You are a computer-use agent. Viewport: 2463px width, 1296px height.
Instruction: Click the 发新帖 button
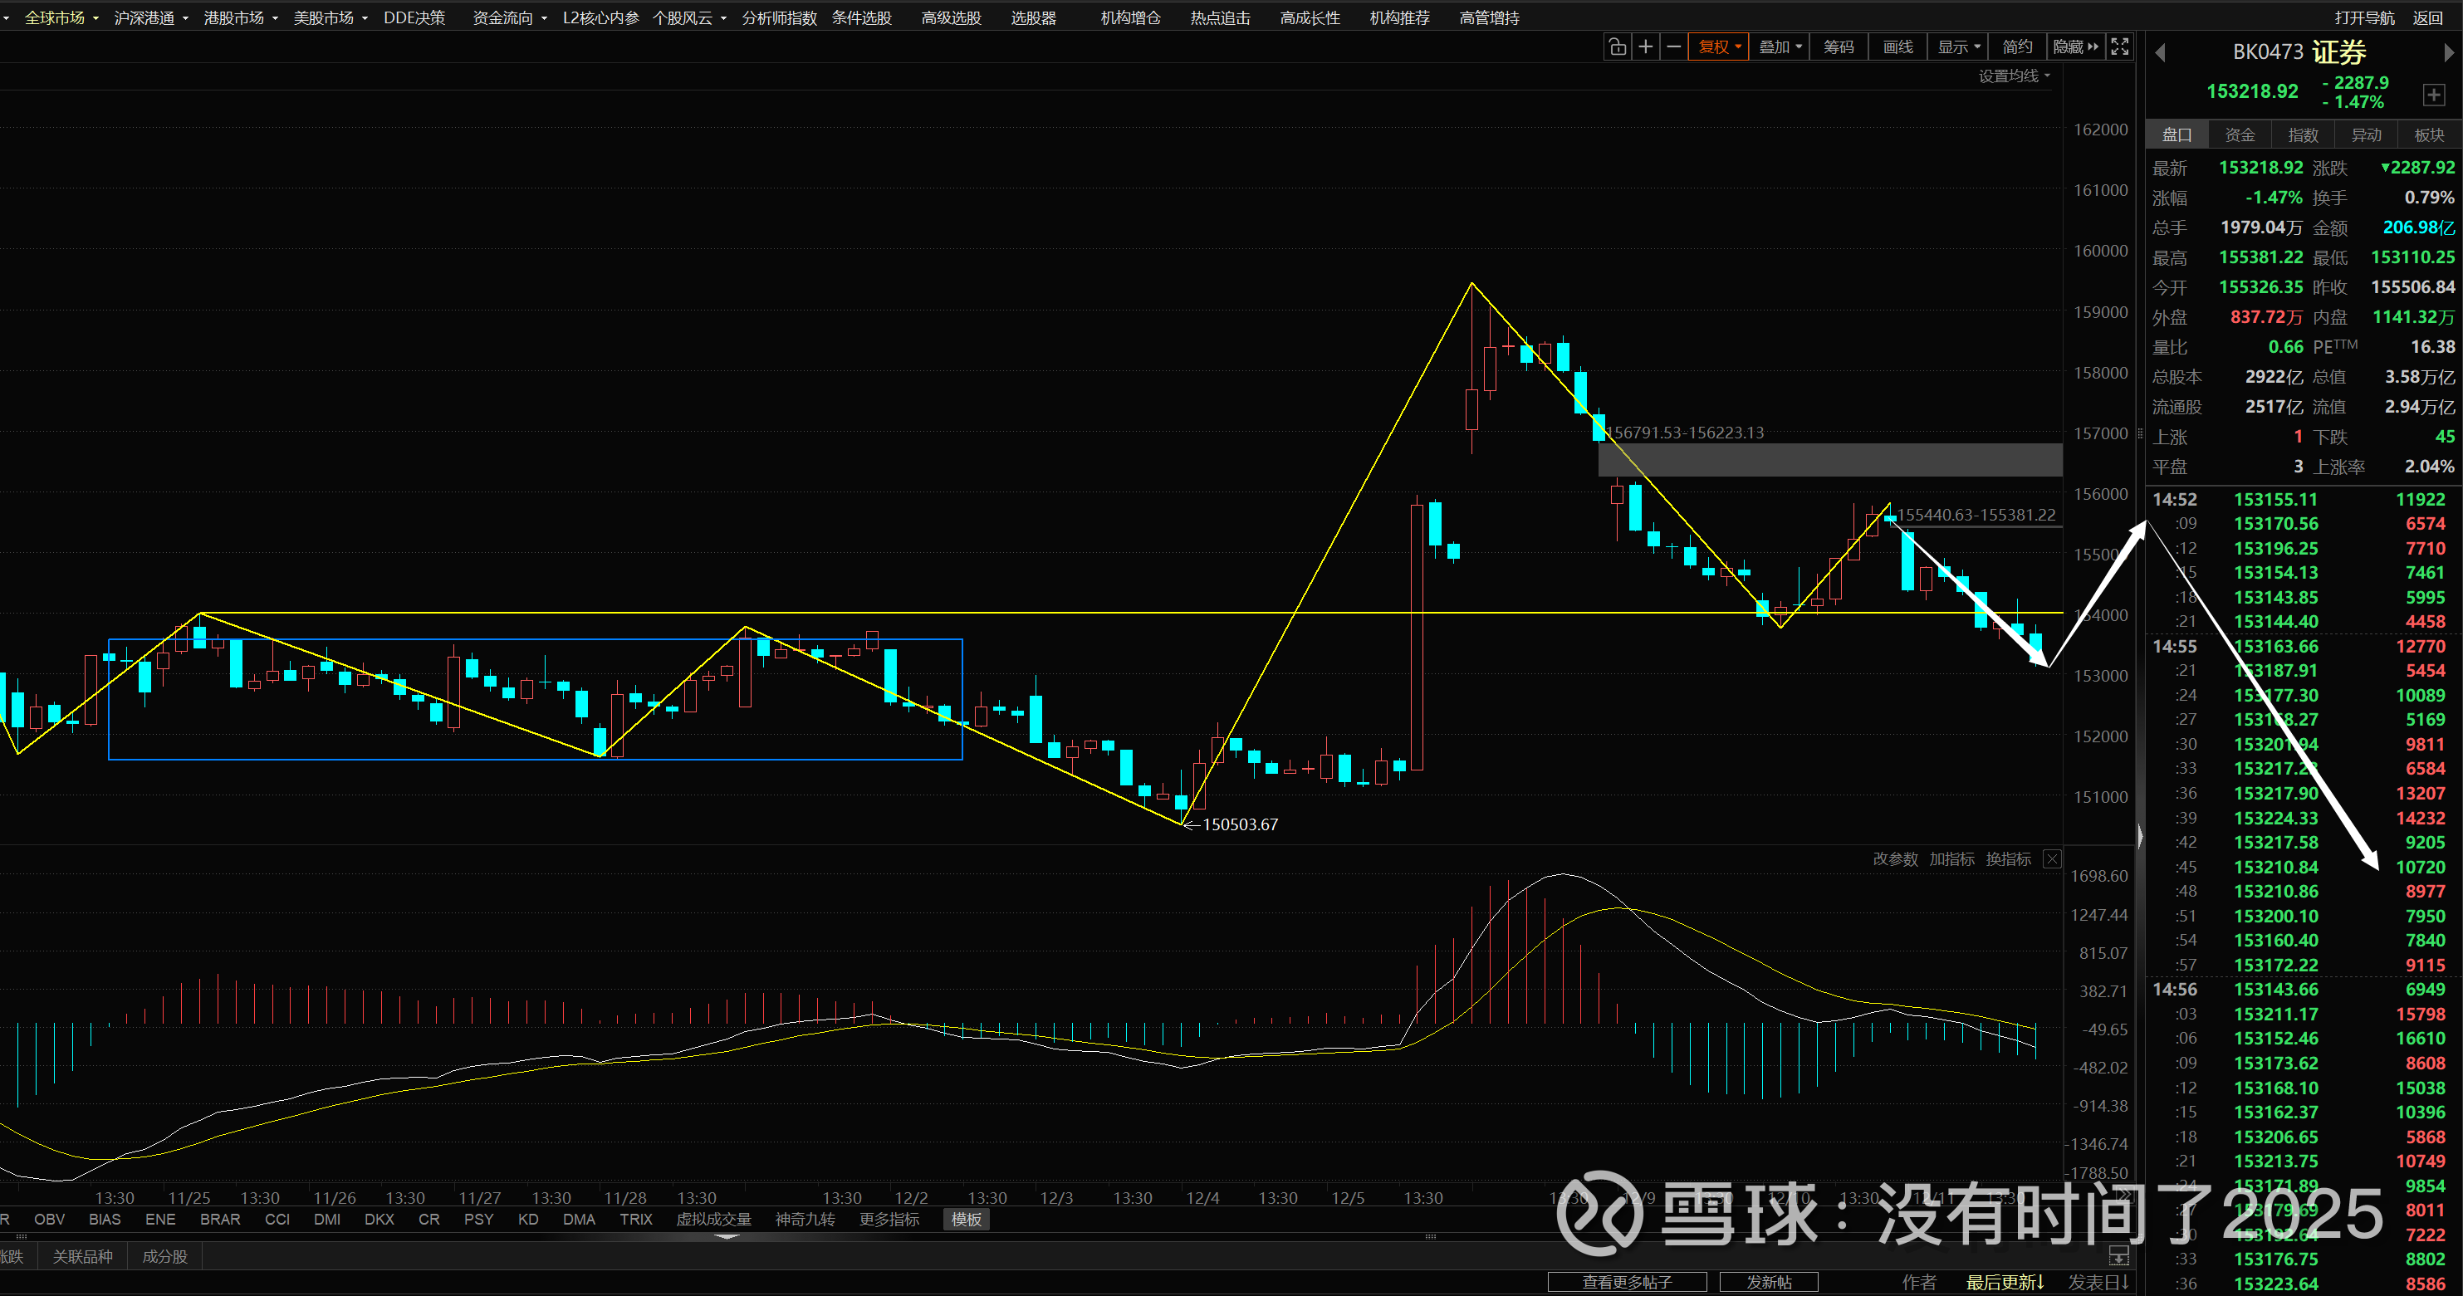(x=1768, y=1282)
